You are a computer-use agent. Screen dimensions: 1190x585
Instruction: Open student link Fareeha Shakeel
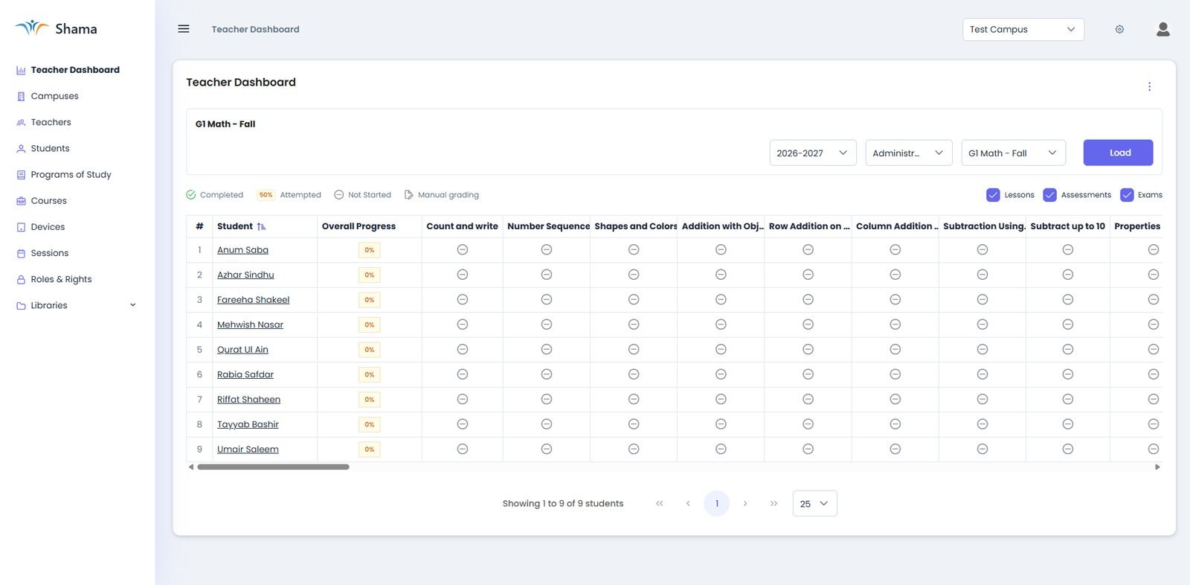coord(253,300)
